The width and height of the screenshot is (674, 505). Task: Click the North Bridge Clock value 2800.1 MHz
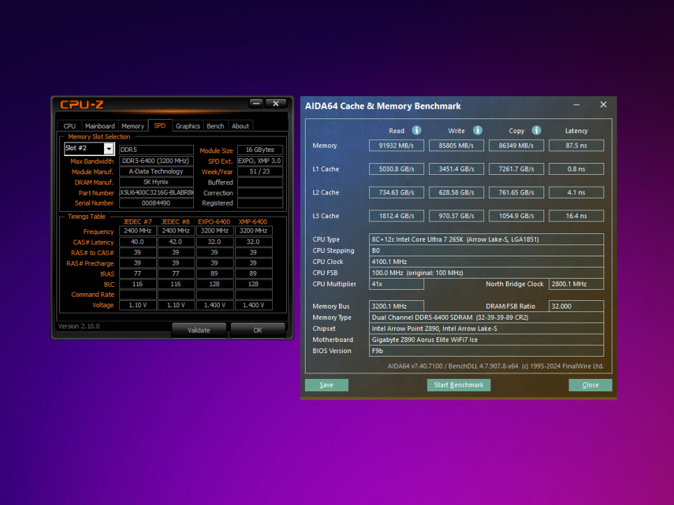pos(576,284)
